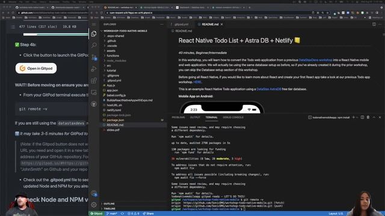Switch to OUTPUT panel tab
This screenshot has width=385, height=216.
195,118
